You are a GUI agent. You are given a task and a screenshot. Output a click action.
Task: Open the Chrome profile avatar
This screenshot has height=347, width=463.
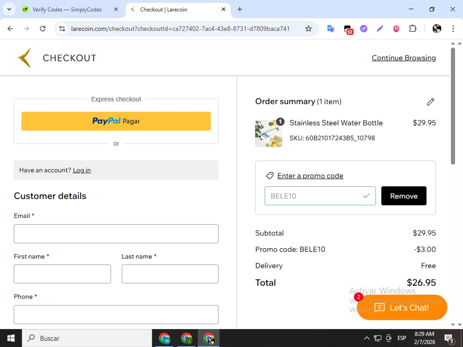click(437, 29)
